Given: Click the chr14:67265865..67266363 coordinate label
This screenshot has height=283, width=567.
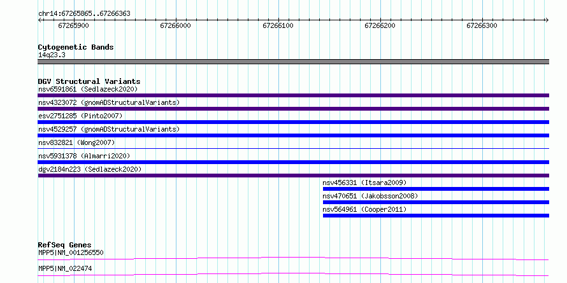Looking at the screenshot, I should tap(84, 14).
